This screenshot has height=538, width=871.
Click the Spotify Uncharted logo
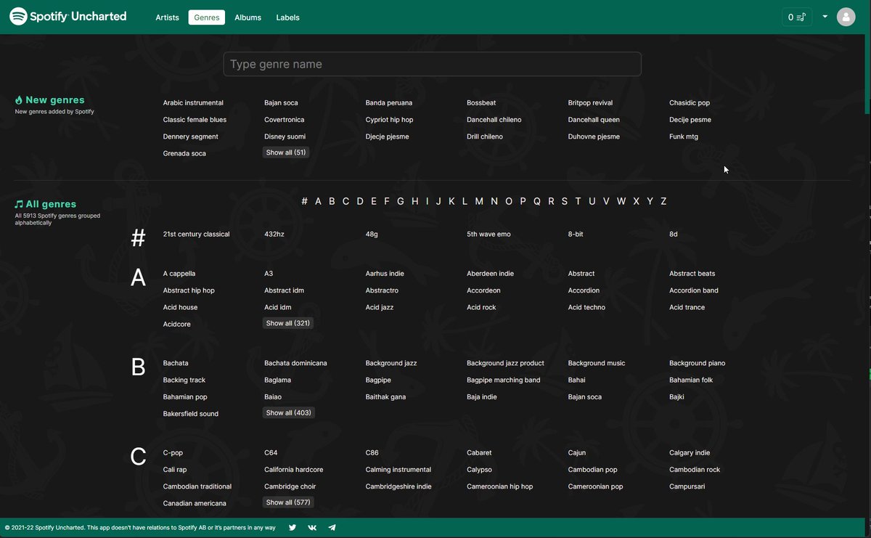pyautogui.click(x=68, y=16)
